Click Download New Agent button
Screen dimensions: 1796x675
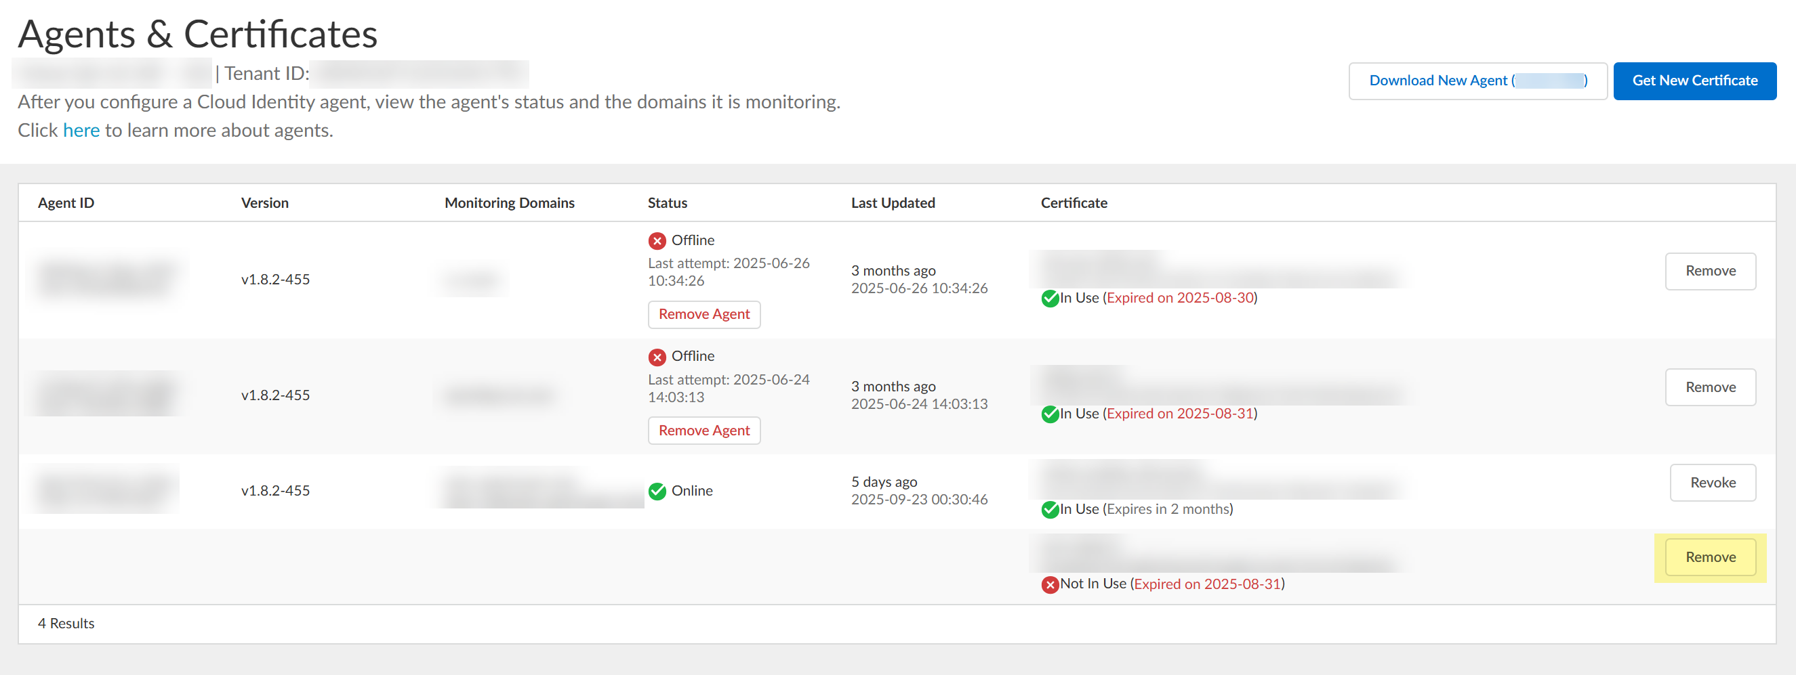[1477, 81]
